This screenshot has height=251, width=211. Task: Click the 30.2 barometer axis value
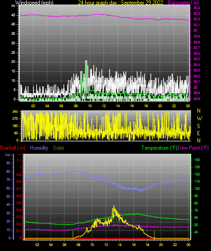(x=197, y=19)
